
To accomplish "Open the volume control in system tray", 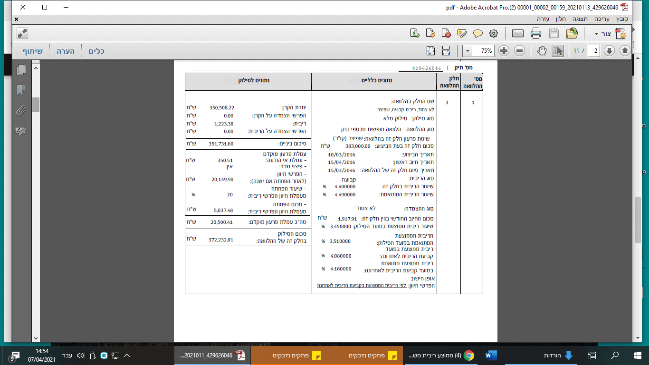I will (x=80, y=355).
